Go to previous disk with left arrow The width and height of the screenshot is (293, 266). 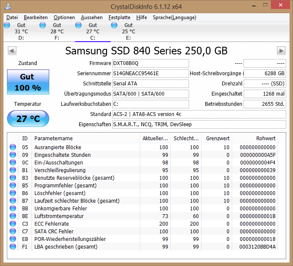[12, 51]
